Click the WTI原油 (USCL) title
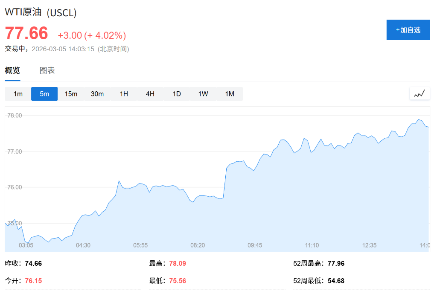 pyautogui.click(x=41, y=12)
